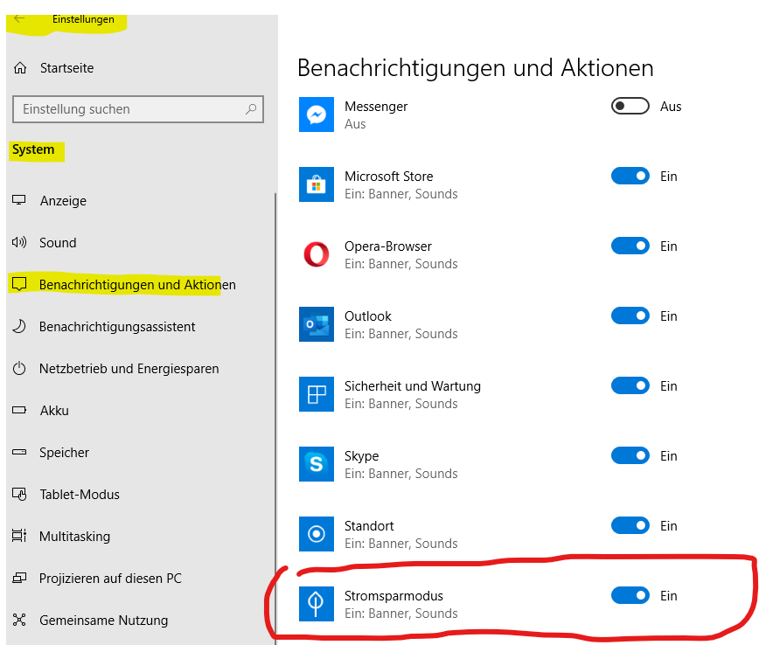
Task: Click the Startseite home icon
Action: click(x=20, y=68)
